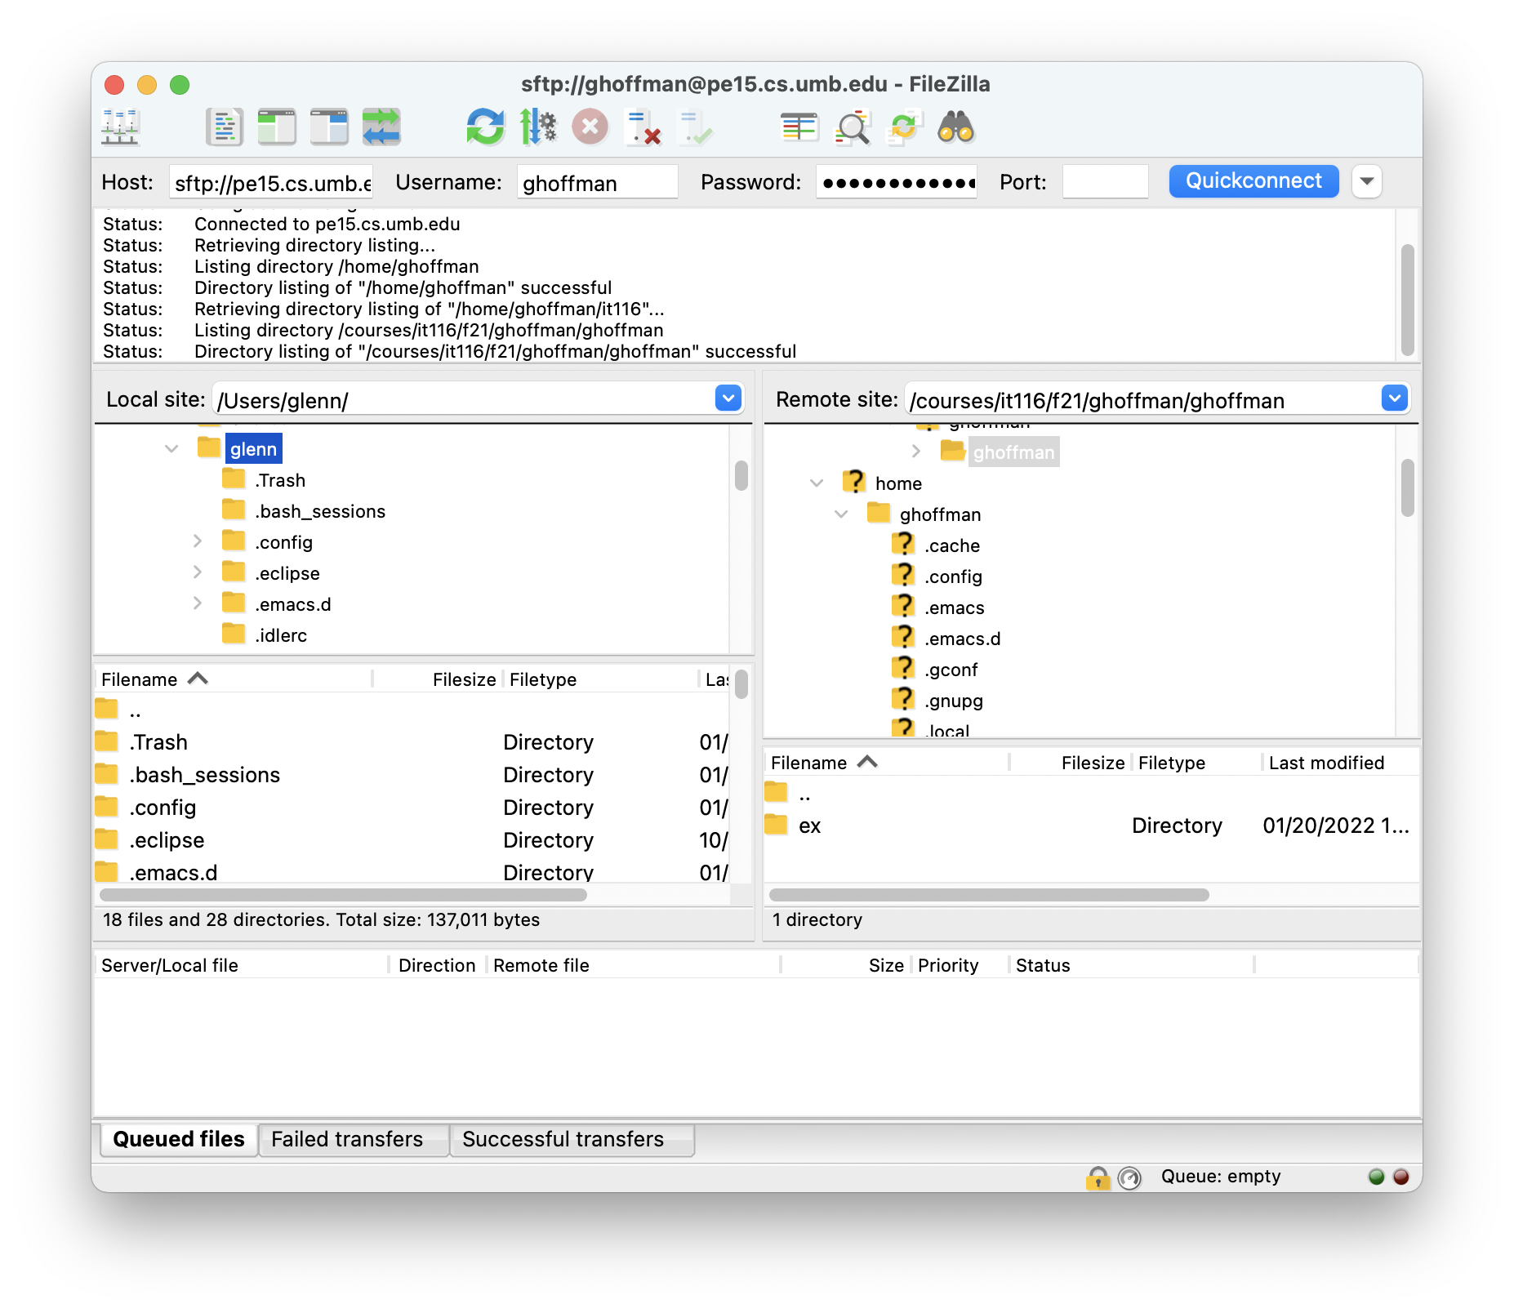Screen dimensions: 1514x1313
Task: Open the Site Manager icon
Action: 120,127
